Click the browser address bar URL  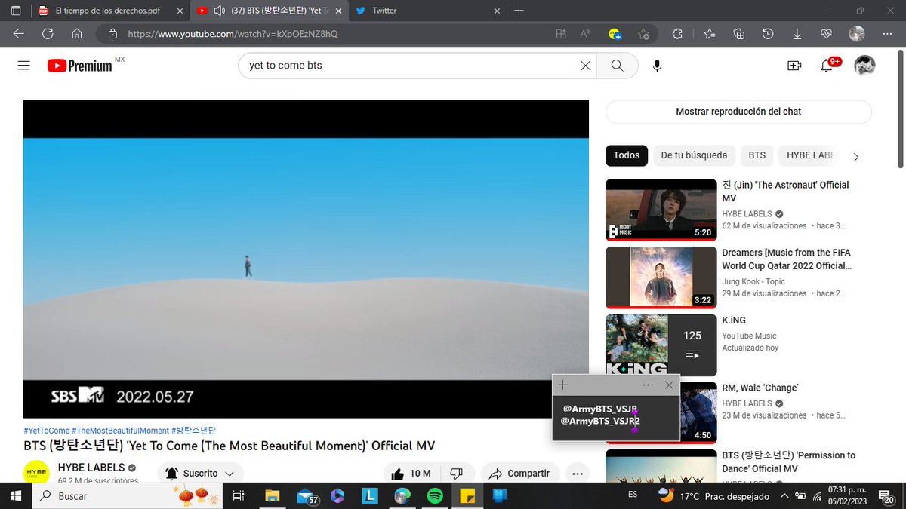point(233,34)
